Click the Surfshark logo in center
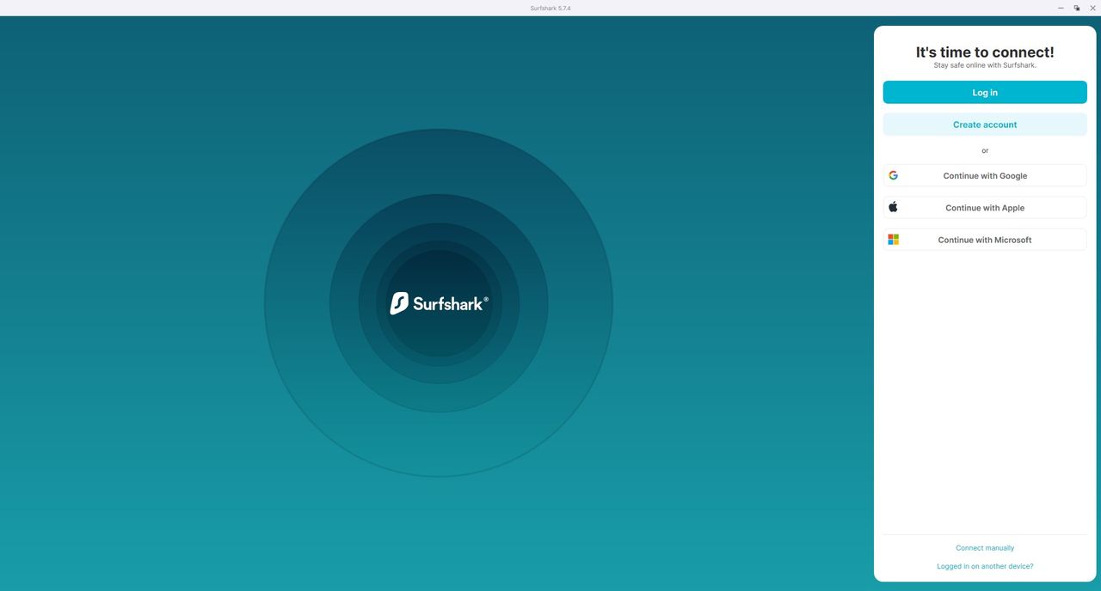This screenshot has width=1101, height=591. (x=439, y=303)
